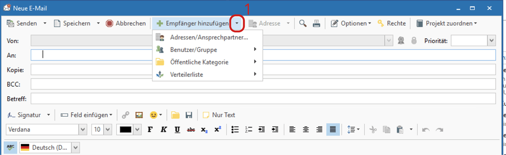Toggle italic formatting (K)
Viewport: 506px width, 155px height.
click(x=164, y=129)
